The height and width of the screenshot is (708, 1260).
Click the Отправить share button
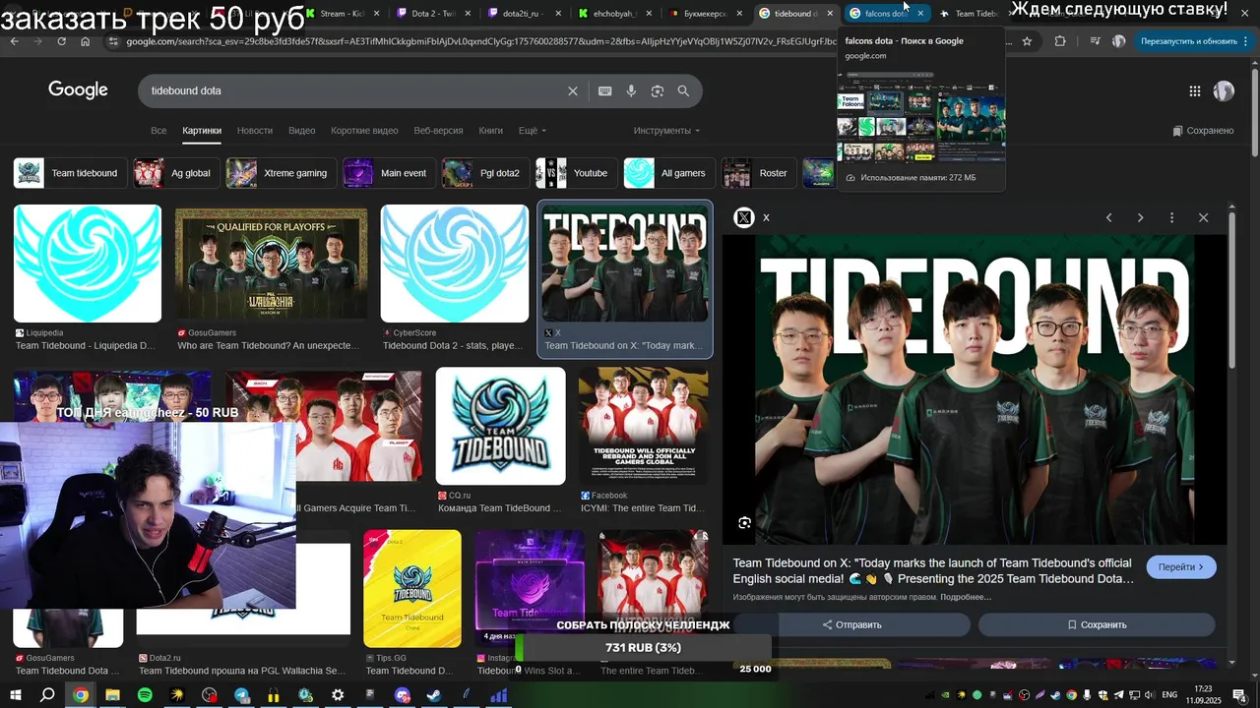(x=851, y=624)
